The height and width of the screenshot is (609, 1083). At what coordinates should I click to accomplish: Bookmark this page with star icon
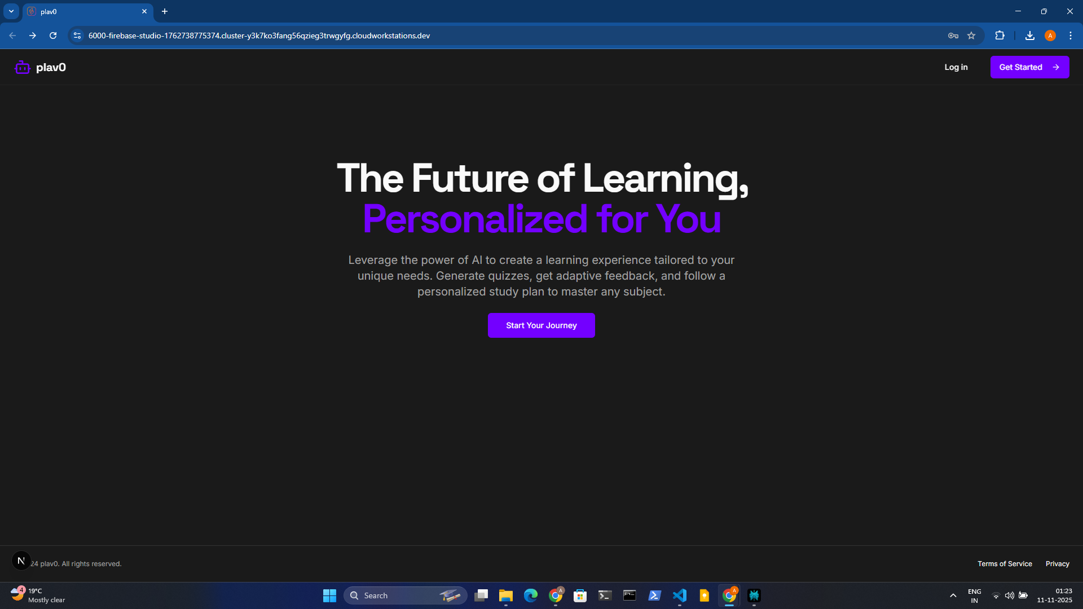click(x=971, y=36)
